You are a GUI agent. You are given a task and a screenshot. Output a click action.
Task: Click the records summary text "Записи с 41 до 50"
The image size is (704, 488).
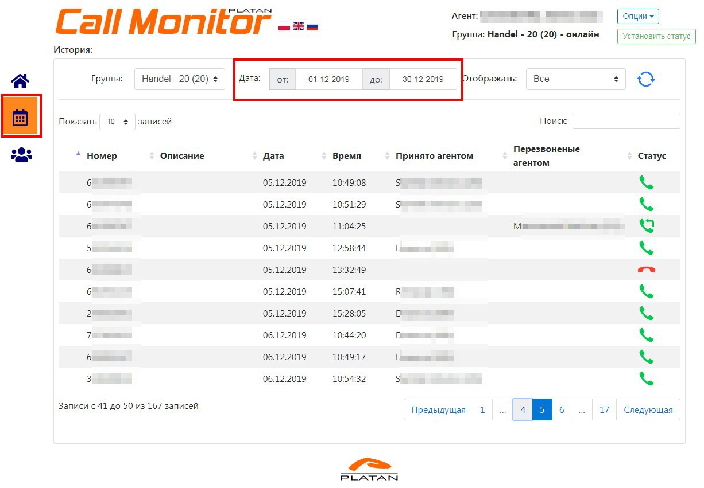point(96,406)
